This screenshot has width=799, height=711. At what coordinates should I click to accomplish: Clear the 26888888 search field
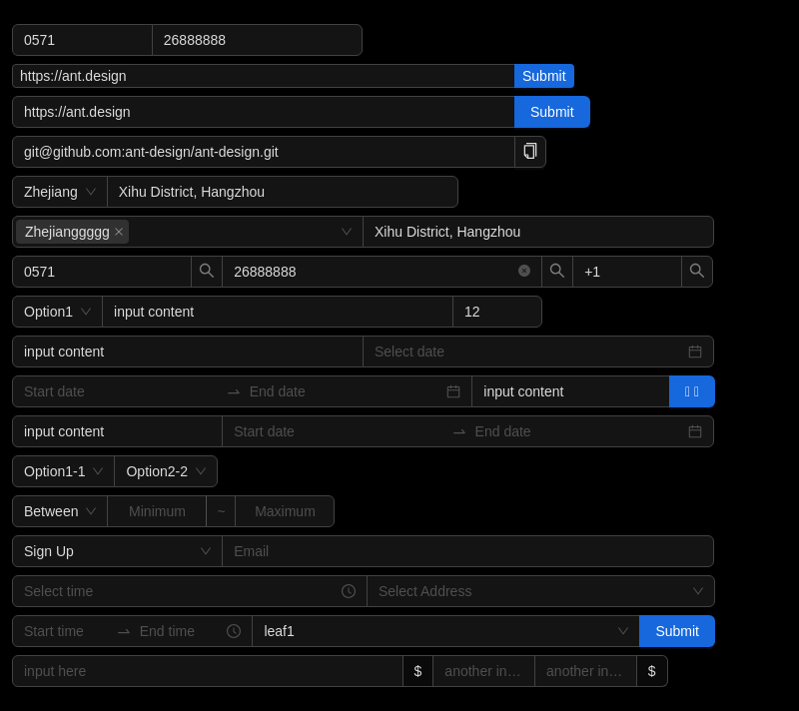point(523,271)
